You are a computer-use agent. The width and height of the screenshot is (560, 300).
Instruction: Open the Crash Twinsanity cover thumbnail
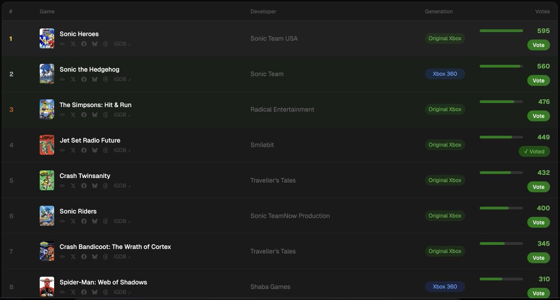pos(47,180)
